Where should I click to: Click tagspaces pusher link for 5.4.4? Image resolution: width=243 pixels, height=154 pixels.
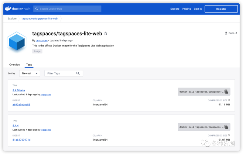[46, 130]
